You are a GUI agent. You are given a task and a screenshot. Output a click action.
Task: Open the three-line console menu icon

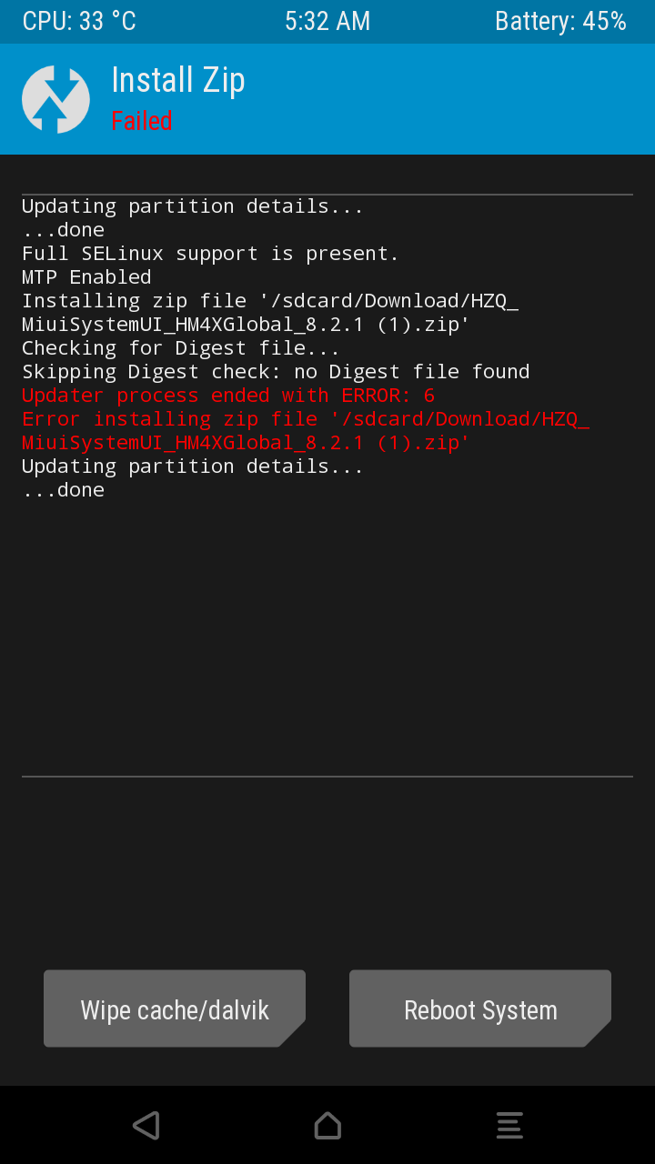click(x=509, y=1125)
